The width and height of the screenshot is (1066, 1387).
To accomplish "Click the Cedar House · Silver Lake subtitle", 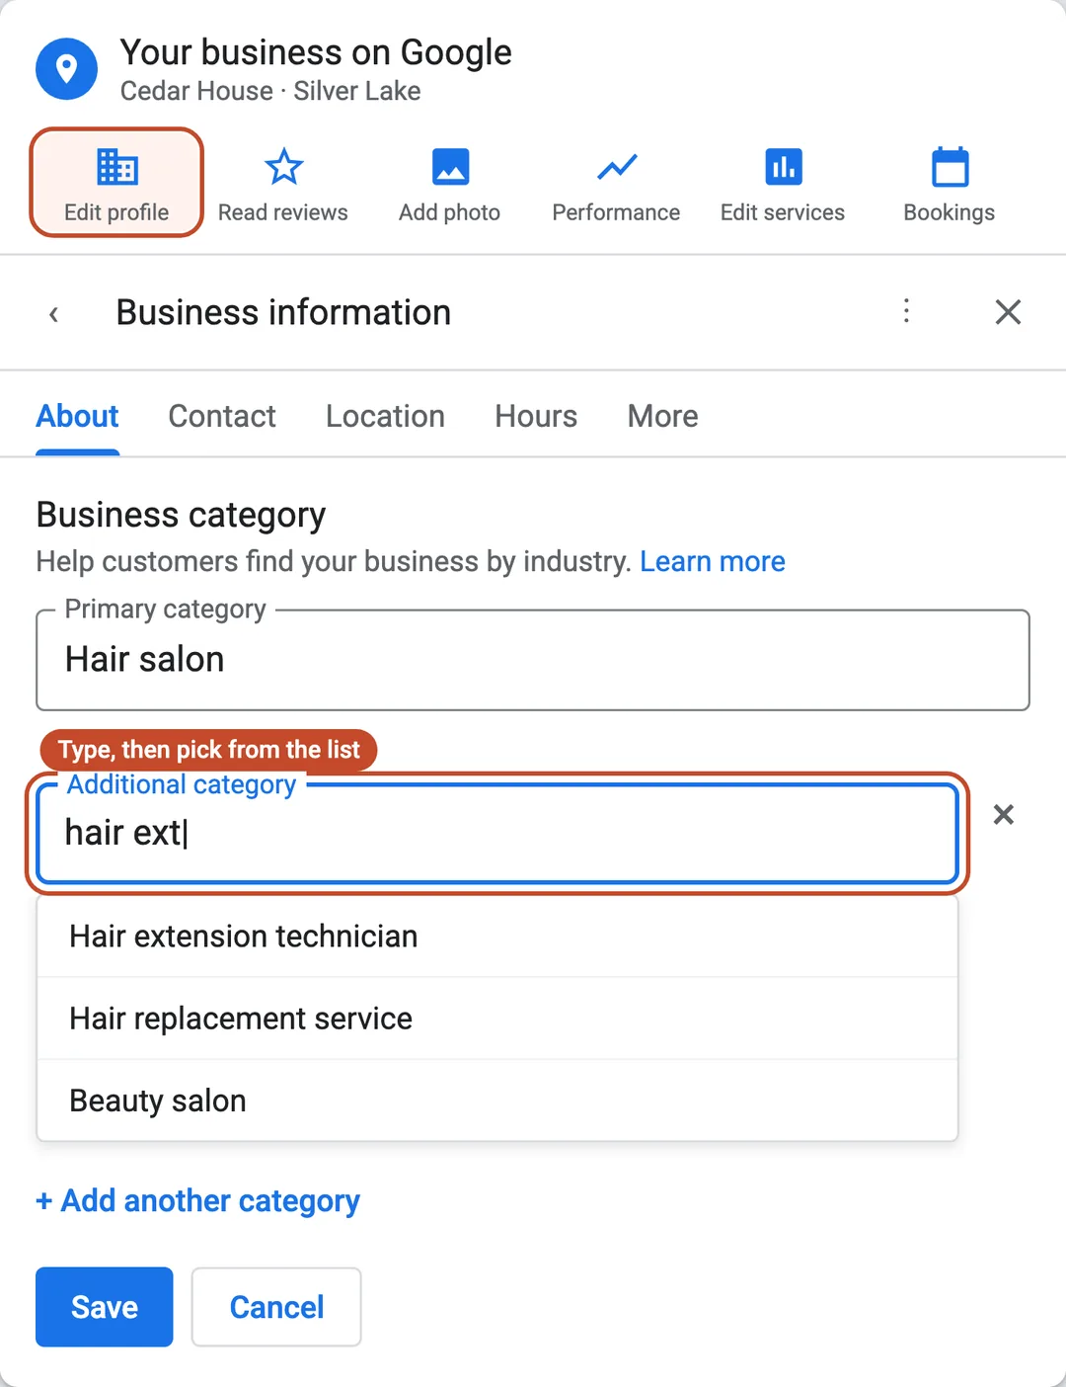I will [270, 91].
